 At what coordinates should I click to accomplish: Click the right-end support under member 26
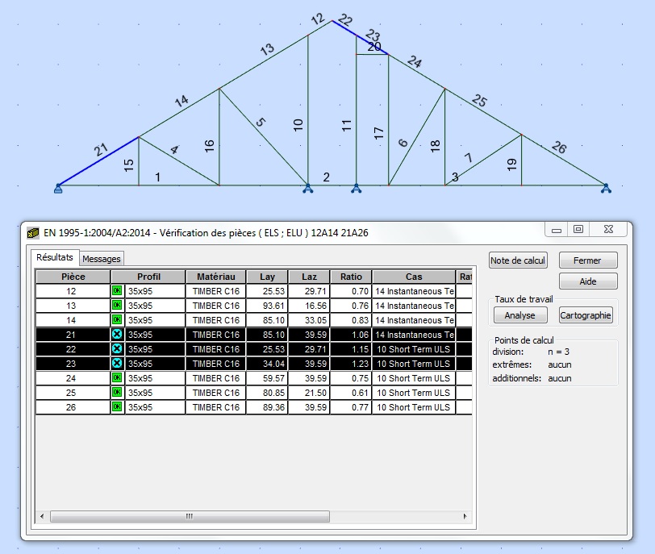[606, 189]
